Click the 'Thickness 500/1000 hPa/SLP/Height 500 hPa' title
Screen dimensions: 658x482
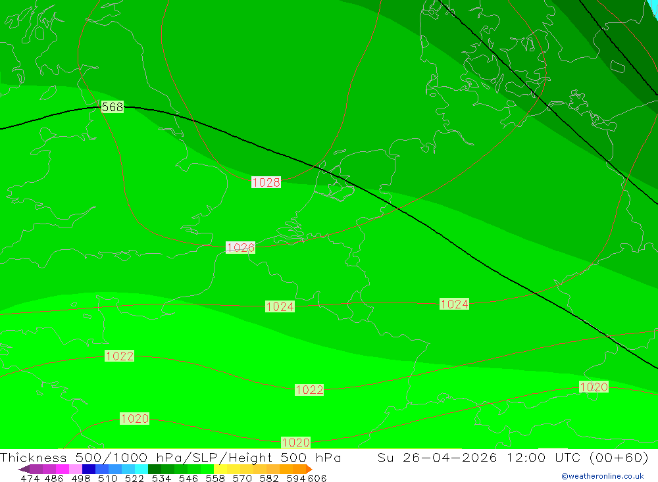coord(170,457)
